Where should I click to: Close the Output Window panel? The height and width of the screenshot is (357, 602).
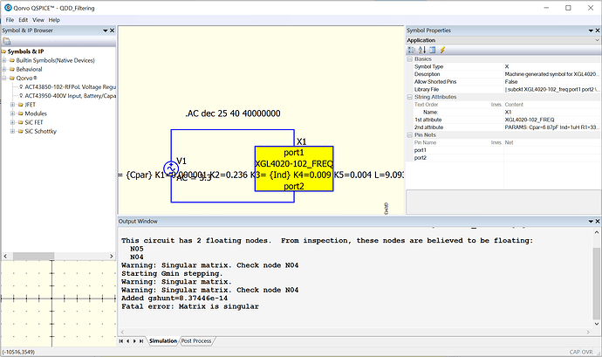pos(598,222)
